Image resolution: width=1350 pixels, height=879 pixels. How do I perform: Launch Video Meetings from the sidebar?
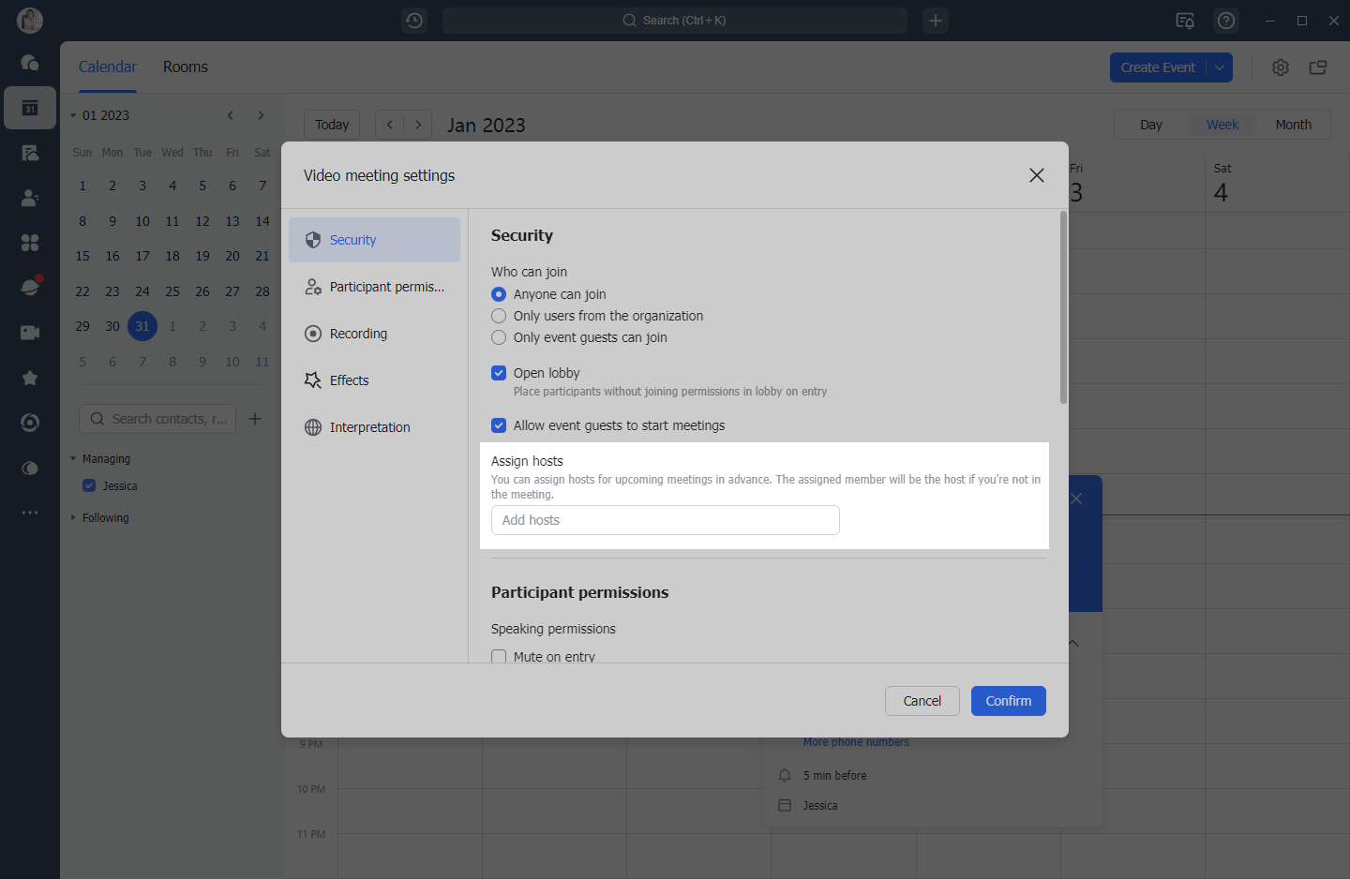[x=30, y=333]
